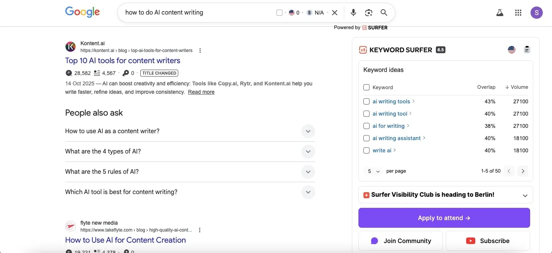Open takeflyte result more options dots
The width and height of the screenshot is (552, 253).
[x=200, y=230]
